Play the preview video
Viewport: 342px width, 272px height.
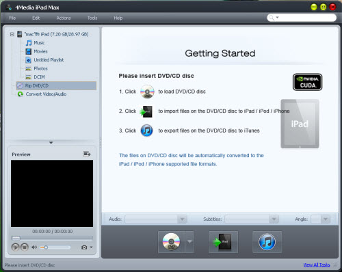pyautogui.click(x=15, y=247)
